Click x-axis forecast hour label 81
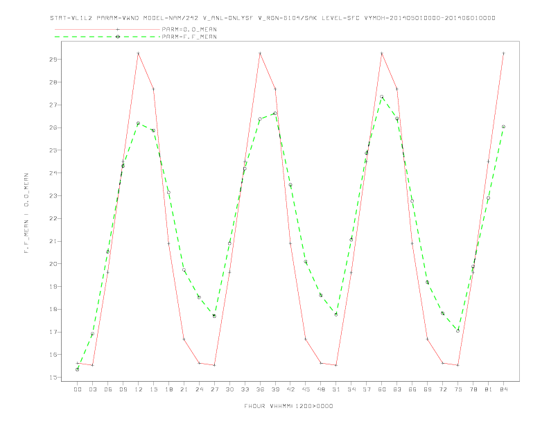Image resolution: width=549 pixels, height=424 pixels. coord(489,389)
